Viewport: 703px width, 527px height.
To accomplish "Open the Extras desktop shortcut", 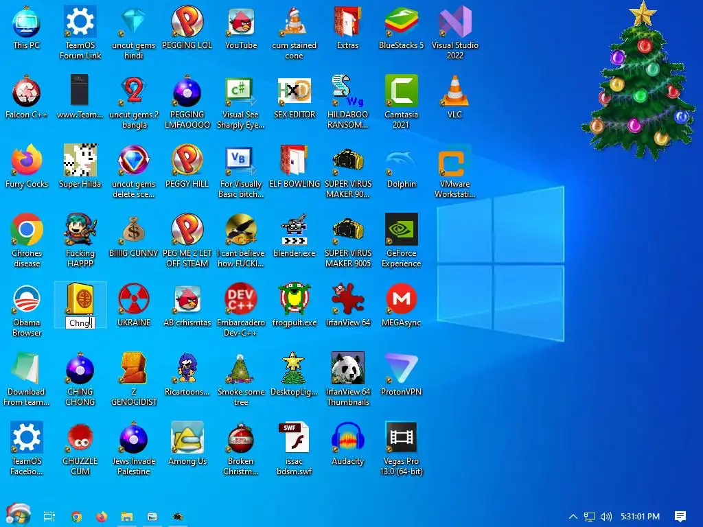I will click(347, 27).
